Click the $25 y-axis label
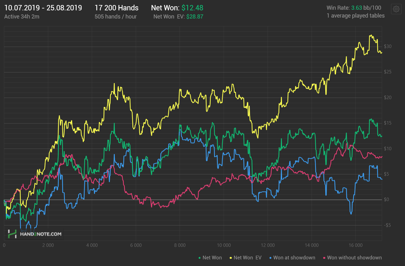The width and height of the screenshot is (405, 266). coord(387,72)
